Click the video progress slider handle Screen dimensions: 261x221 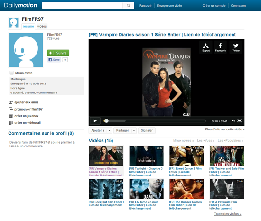pos(106,121)
